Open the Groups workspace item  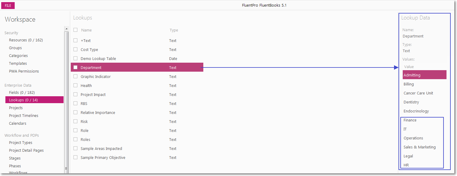(15, 48)
